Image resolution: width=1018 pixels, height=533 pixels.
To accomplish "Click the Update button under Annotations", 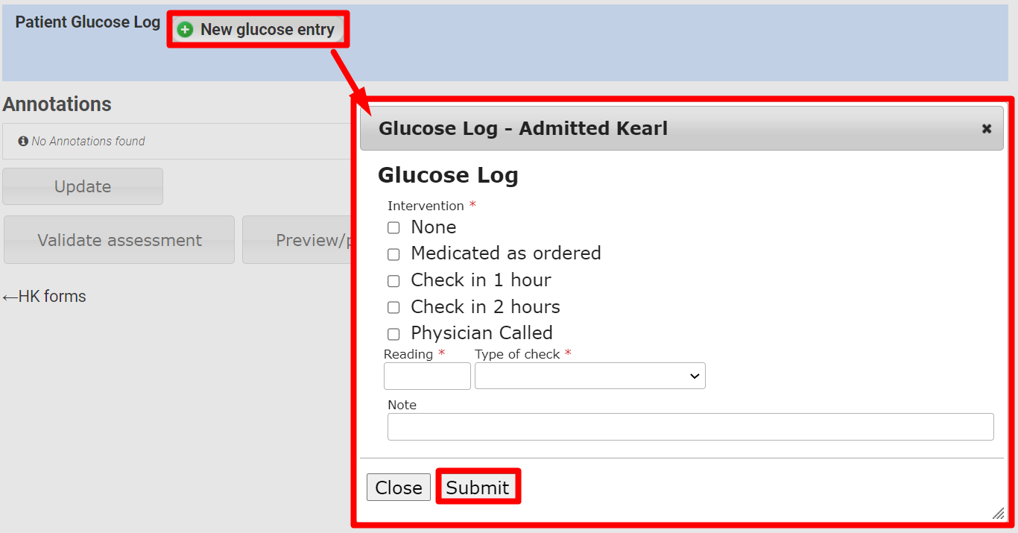I will pyautogui.click(x=83, y=186).
